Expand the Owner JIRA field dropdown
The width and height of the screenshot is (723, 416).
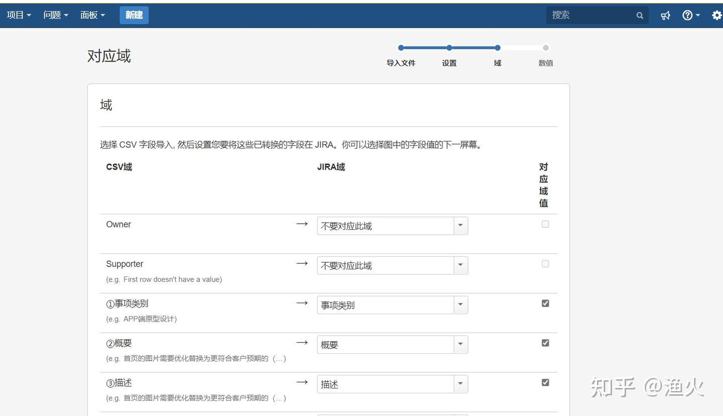pyautogui.click(x=460, y=226)
